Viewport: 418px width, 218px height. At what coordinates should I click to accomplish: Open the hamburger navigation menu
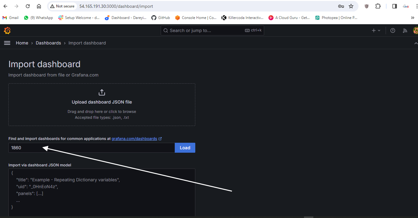click(7, 43)
